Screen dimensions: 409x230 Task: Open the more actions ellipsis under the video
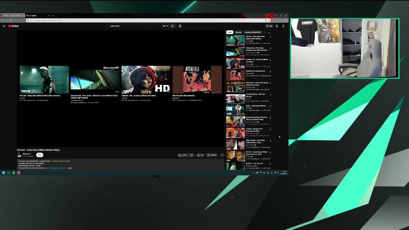pos(222,155)
